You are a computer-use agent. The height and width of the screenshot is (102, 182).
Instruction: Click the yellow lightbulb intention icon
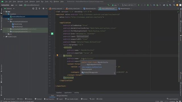(57, 56)
